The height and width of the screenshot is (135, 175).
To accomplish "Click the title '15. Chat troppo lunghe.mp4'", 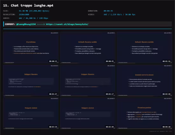I will coord(28,5).
